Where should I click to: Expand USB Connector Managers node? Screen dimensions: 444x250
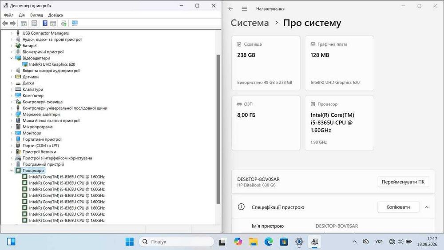pos(12,33)
